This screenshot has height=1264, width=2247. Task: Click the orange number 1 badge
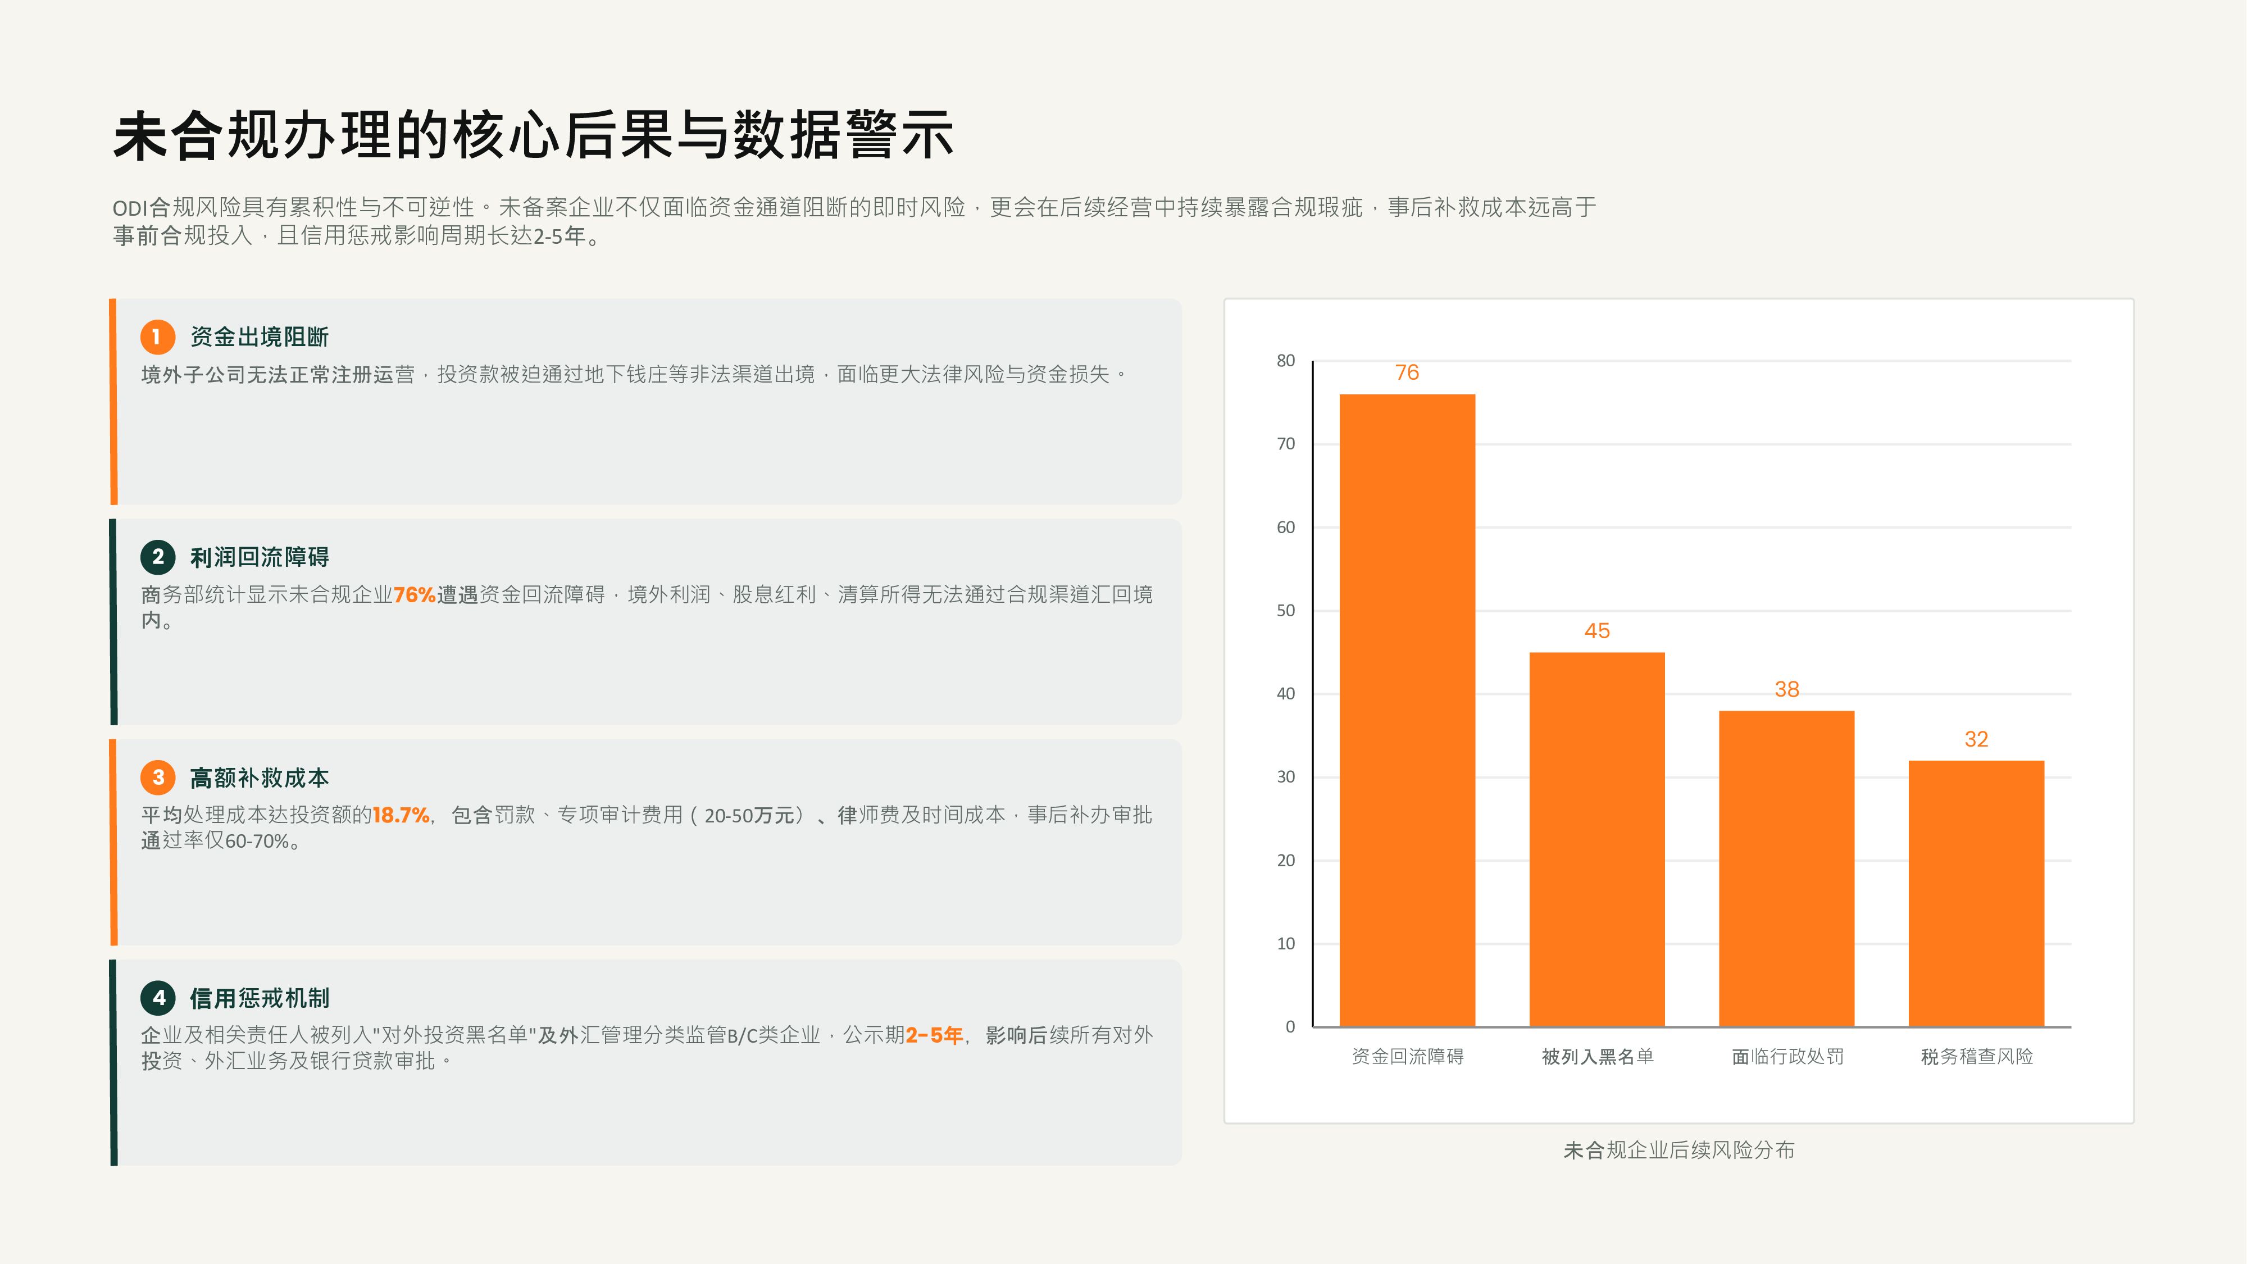[158, 337]
